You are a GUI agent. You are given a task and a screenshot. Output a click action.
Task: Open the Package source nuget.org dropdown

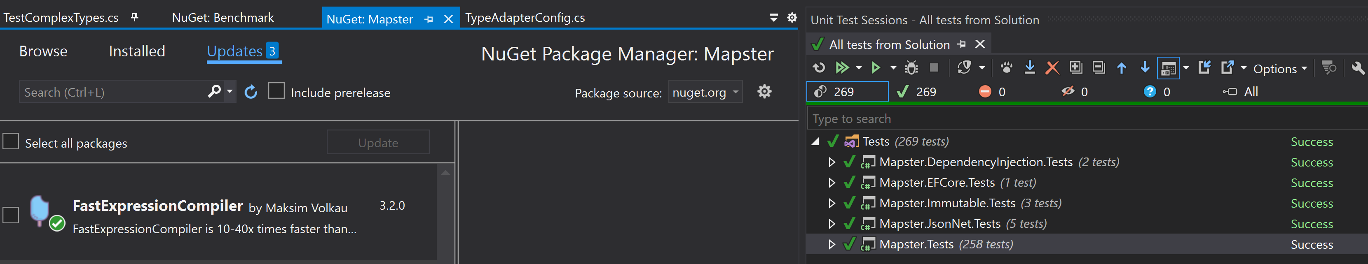click(705, 92)
